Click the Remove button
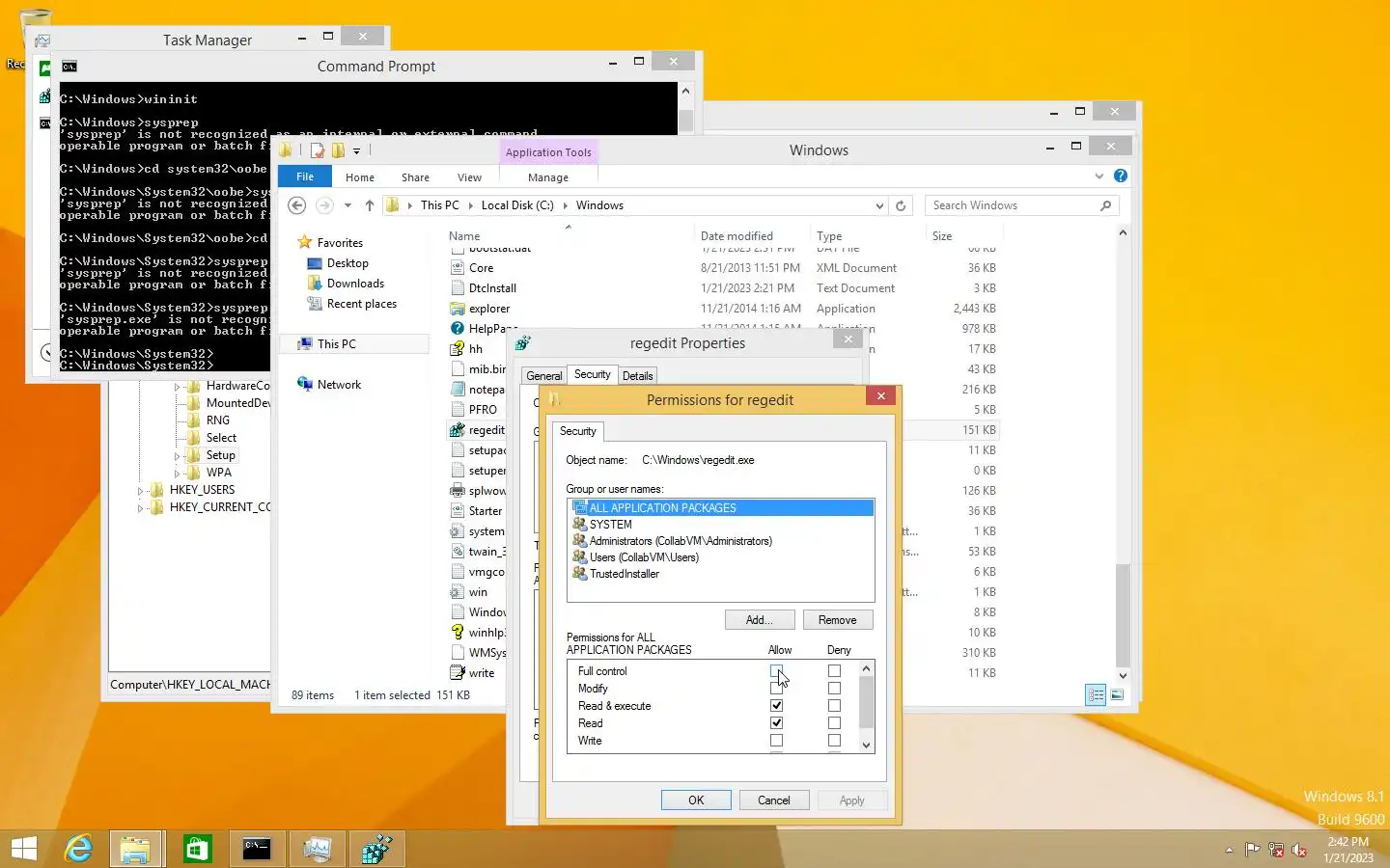Image resolution: width=1390 pixels, height=868 pixels. 837,620
